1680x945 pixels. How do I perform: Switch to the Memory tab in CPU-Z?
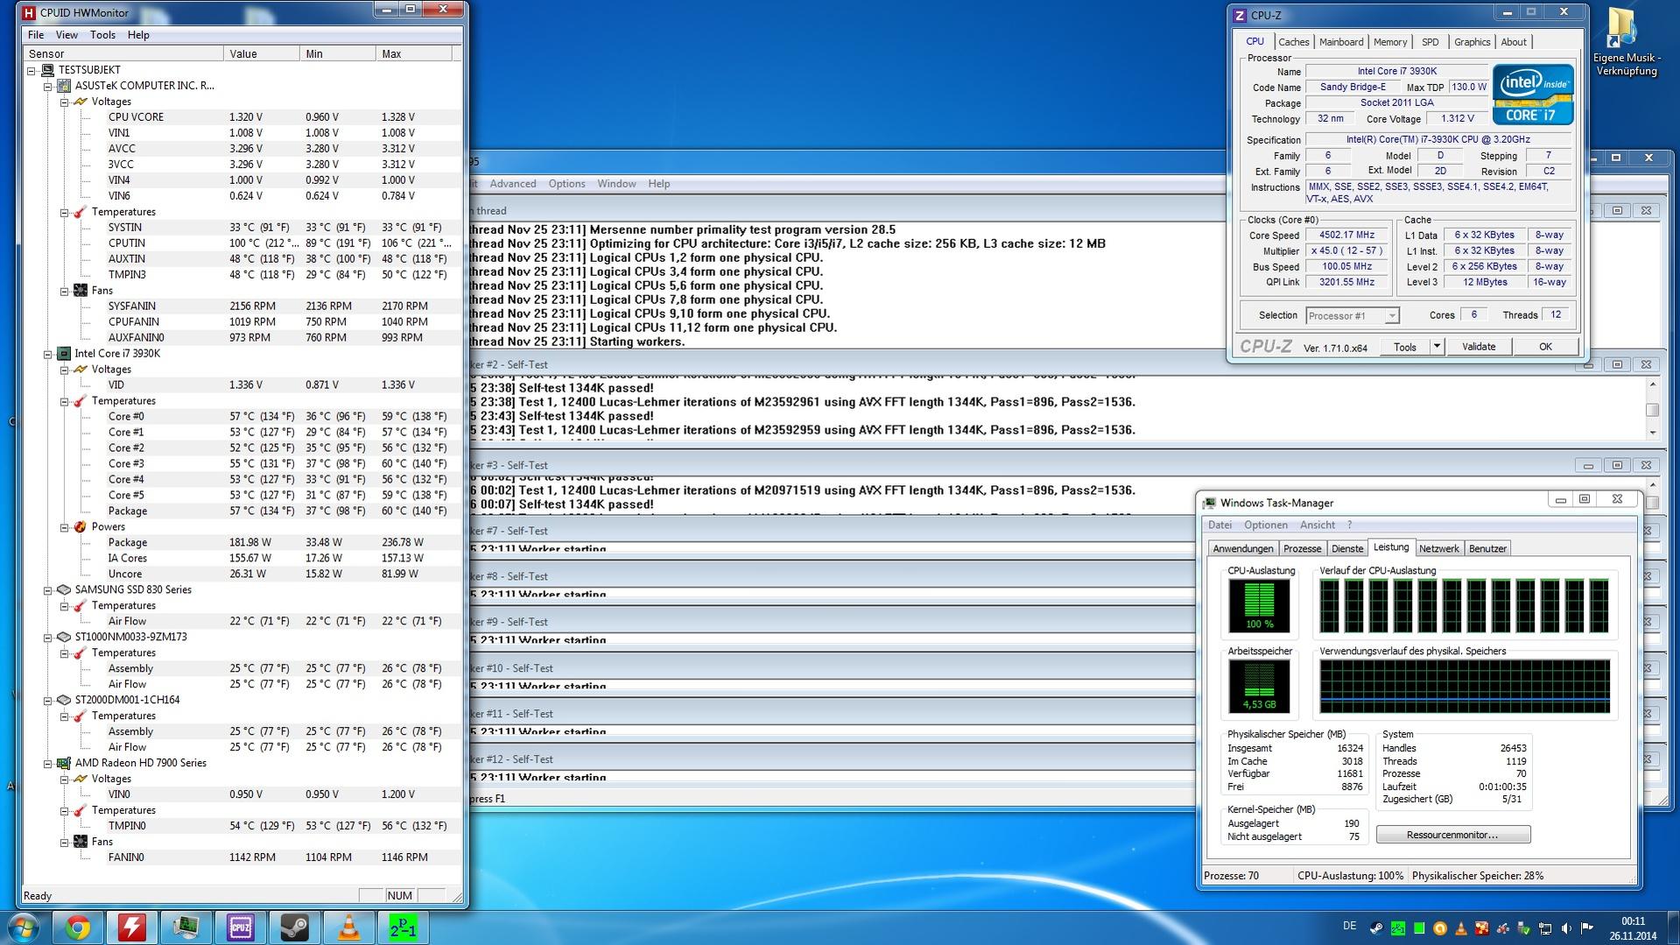(x=1390, y=42)
